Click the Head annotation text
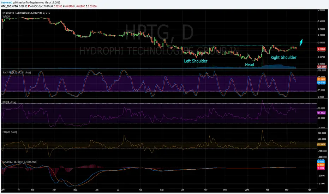The width and height of the screenshot is (329, 194). pos(250,65)
